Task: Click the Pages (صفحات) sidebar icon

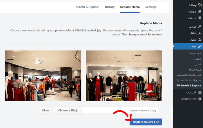Action: point(200,12)
